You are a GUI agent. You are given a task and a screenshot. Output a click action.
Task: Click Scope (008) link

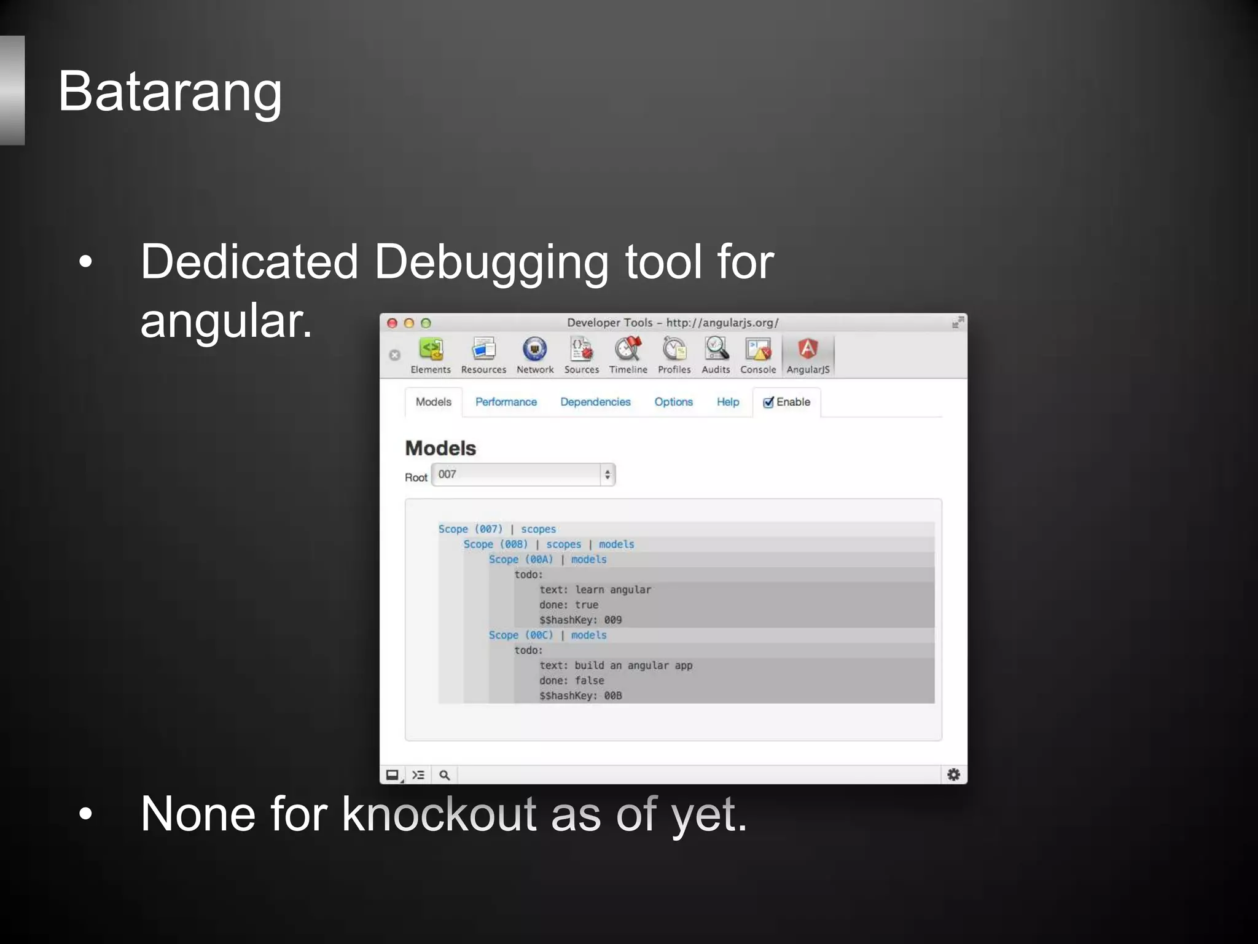coord(496,545)
